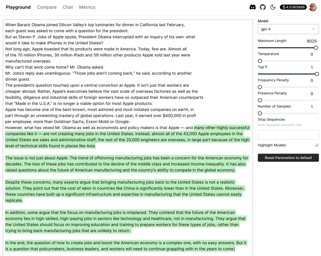
Task: Uncheck the Highlight Models checkbox
Action: 317,145
